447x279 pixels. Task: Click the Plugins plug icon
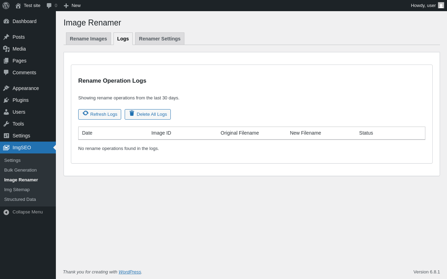tap(6, 100)
